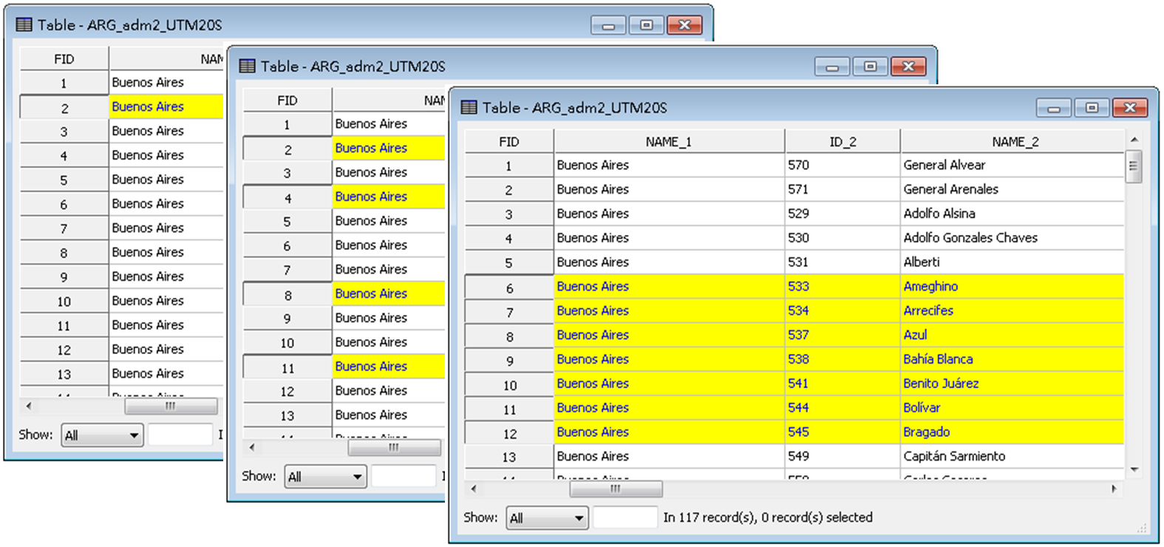The image size is (1164, 547).
Task: Click the filter input field beside Show in front window
Action: point(624,517)
